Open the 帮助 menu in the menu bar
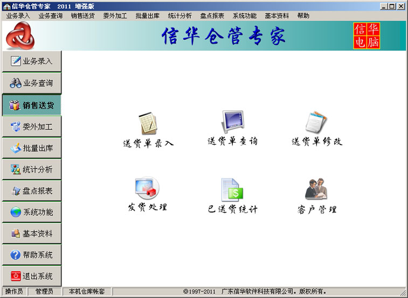Image resolution: width=408 pixels, height=298 pixels. [x=303, y=16]
